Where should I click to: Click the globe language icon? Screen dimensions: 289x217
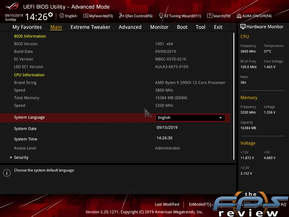pyautogui.click(x=62, y=16)
